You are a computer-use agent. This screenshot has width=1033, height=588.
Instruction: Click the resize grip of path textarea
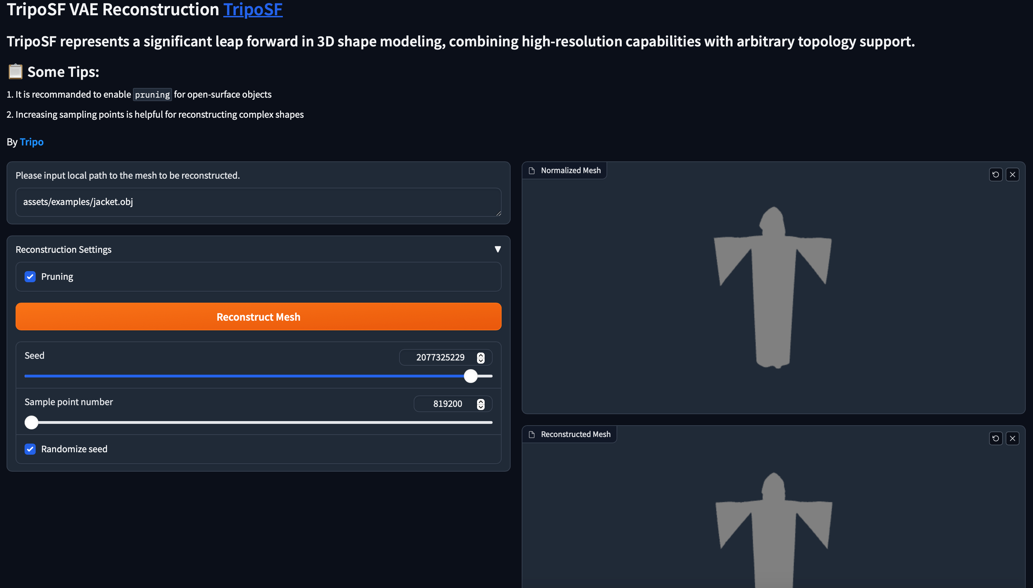(x=498, y=213)
